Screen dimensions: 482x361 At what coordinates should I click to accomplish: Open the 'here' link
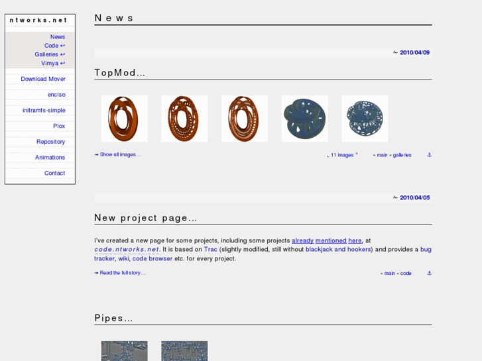pyautogui.click(x=355, y=240)
